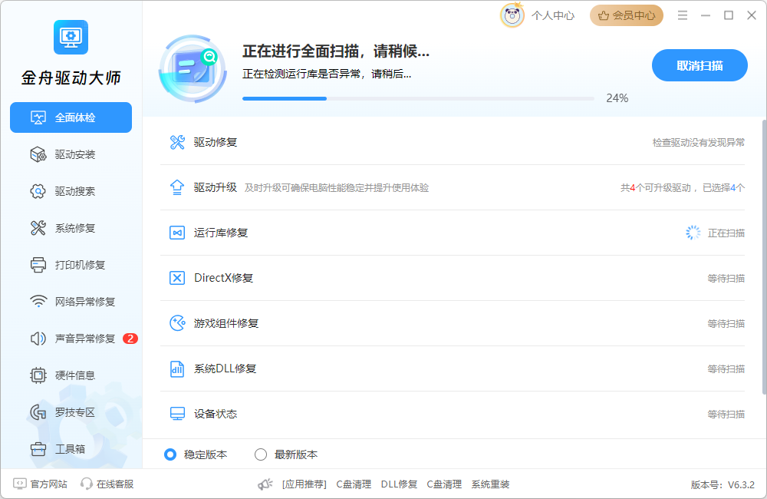The width and height of the screenshot is (767, 499).
Task: Click the 设备状态 monitor icon
Action: 177,414
